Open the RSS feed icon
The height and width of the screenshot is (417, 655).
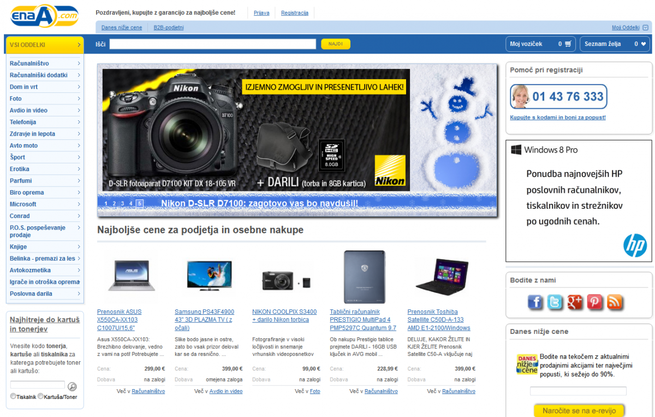[x=615, y=302]
